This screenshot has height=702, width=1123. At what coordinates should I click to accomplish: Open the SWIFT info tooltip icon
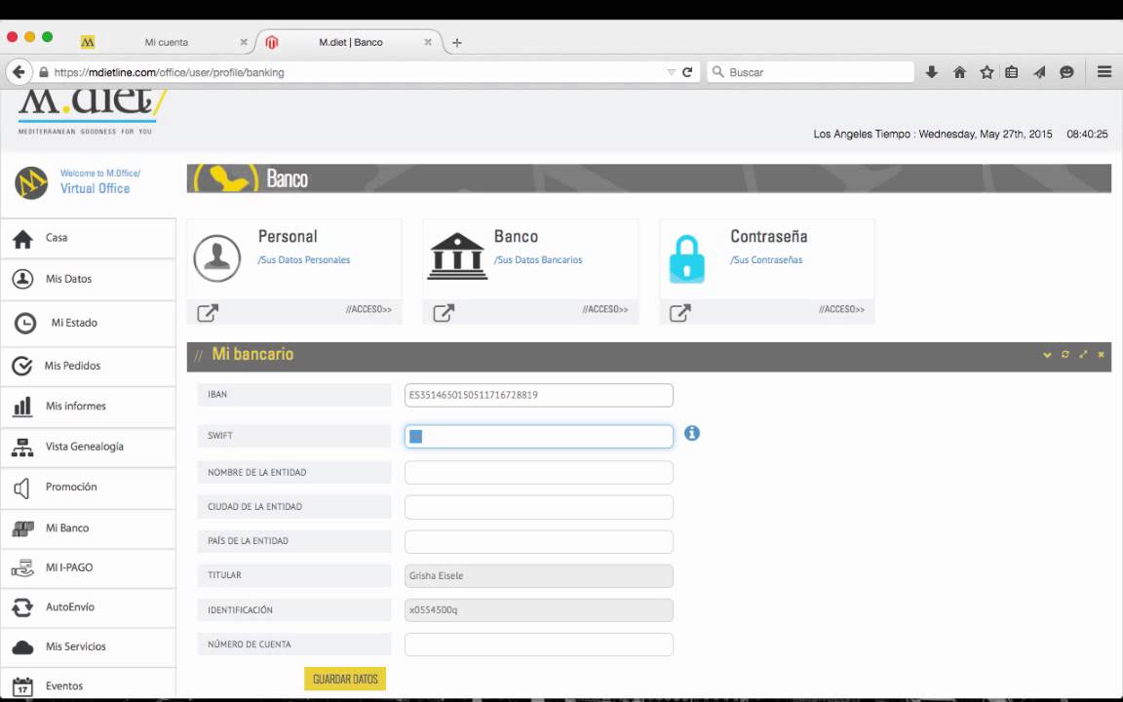692,433
